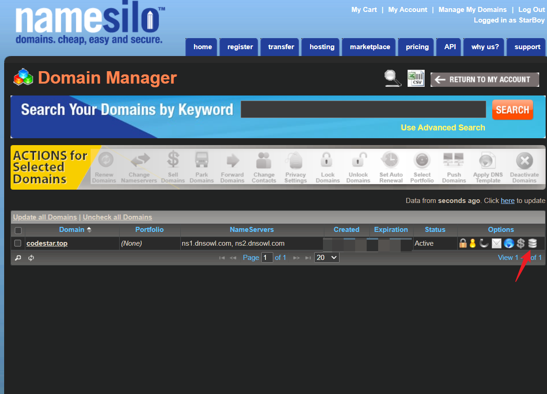Click Uncheck all Domains link

117,217
